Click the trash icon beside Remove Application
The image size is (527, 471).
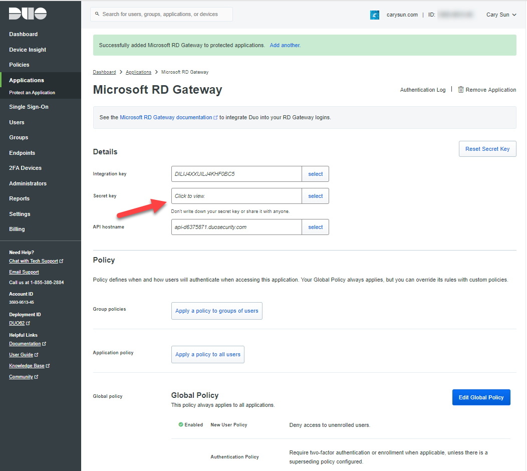pos(461,89)
